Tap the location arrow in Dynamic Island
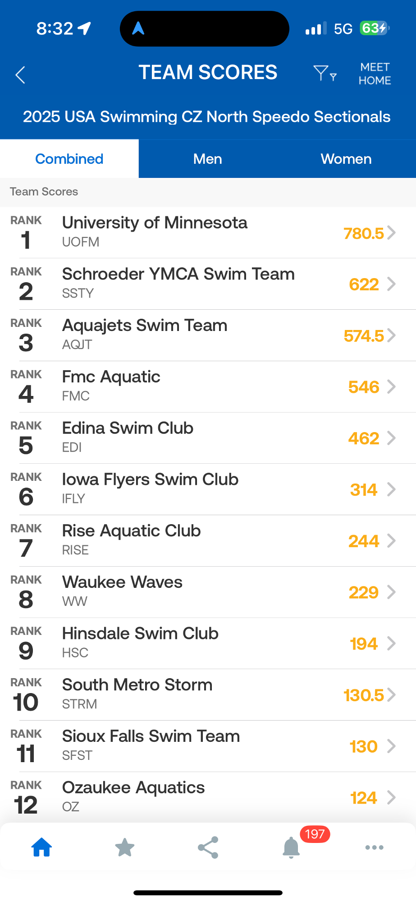This screenshot has width=416, height=903. (138, 29)
